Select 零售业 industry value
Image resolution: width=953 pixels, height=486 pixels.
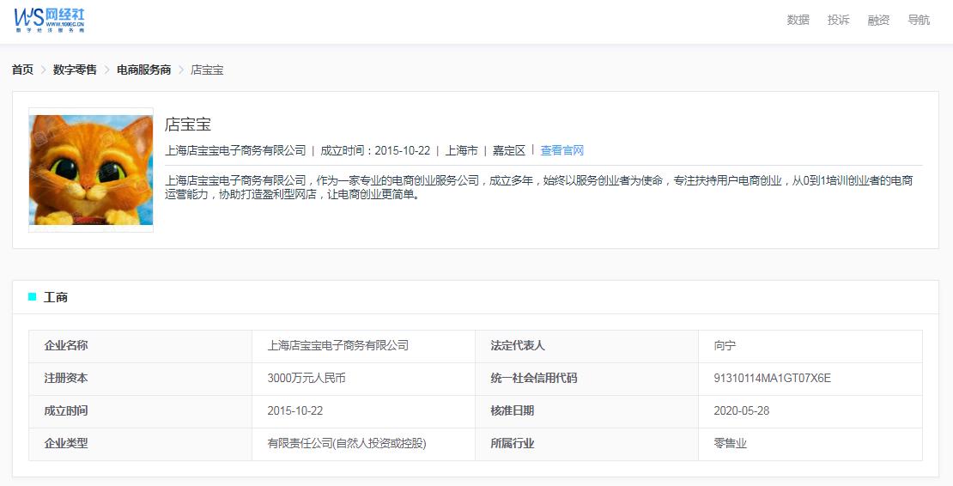point(810,444)
